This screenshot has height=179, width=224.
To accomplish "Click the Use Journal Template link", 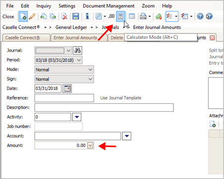I will tap(121, 98).
